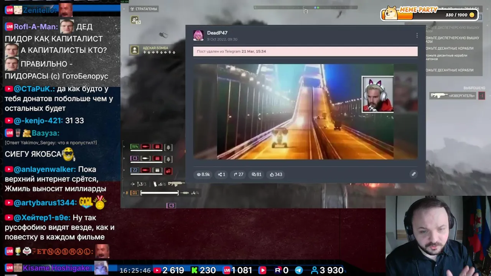Click the DeadP47 channel avatar

pyautogui.click(x=198, y=35)
